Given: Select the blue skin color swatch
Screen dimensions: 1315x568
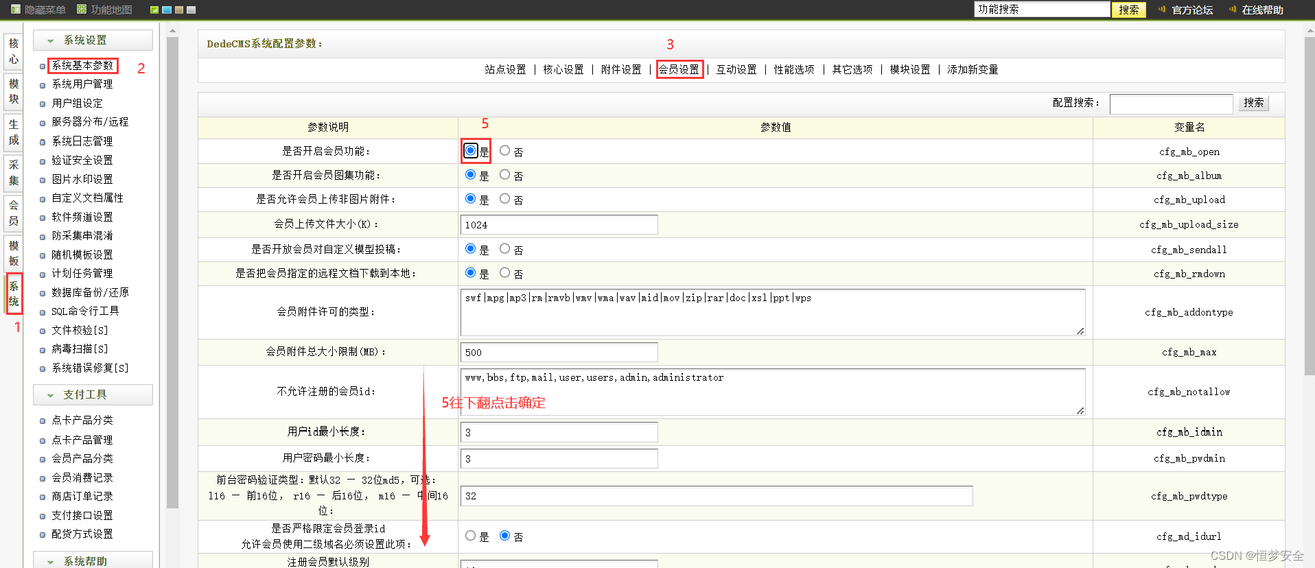Looking at the screenshot, I should [x=167, y=10].
